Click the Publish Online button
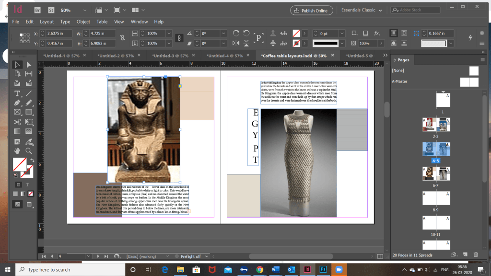The width and height of the screenshot is (491, 276). (x=311, y=10)
